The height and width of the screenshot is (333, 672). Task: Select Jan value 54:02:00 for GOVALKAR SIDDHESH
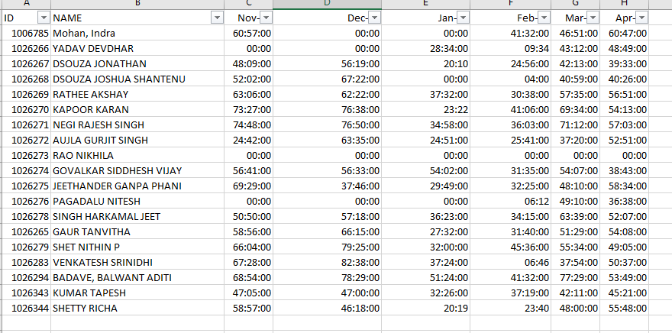(425, 170)
